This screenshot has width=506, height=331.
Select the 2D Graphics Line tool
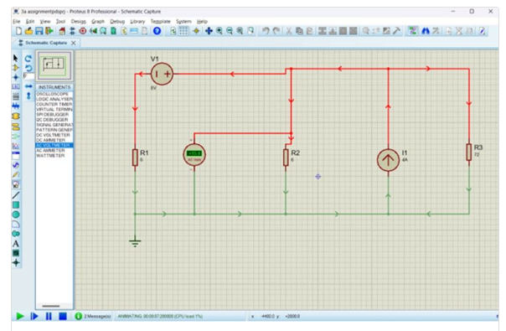tap(15, 195)
